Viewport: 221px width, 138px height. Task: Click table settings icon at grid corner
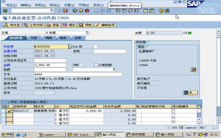pos(199,106)
